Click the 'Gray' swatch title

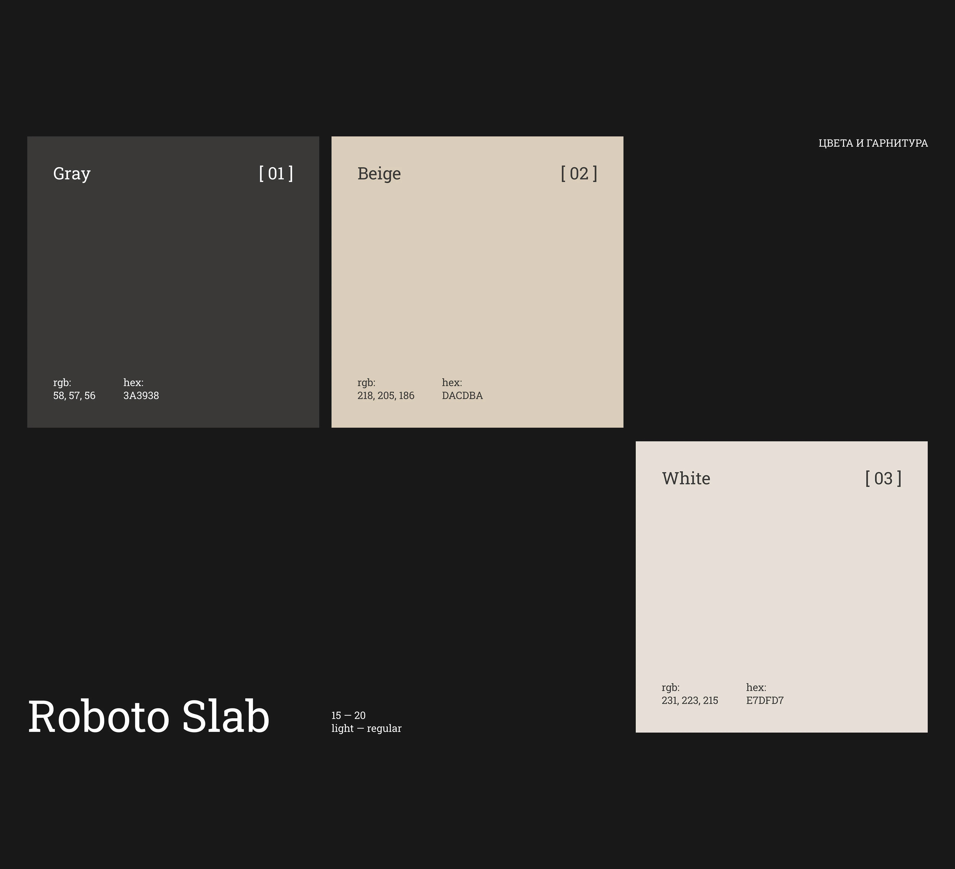tap(72, 174)
